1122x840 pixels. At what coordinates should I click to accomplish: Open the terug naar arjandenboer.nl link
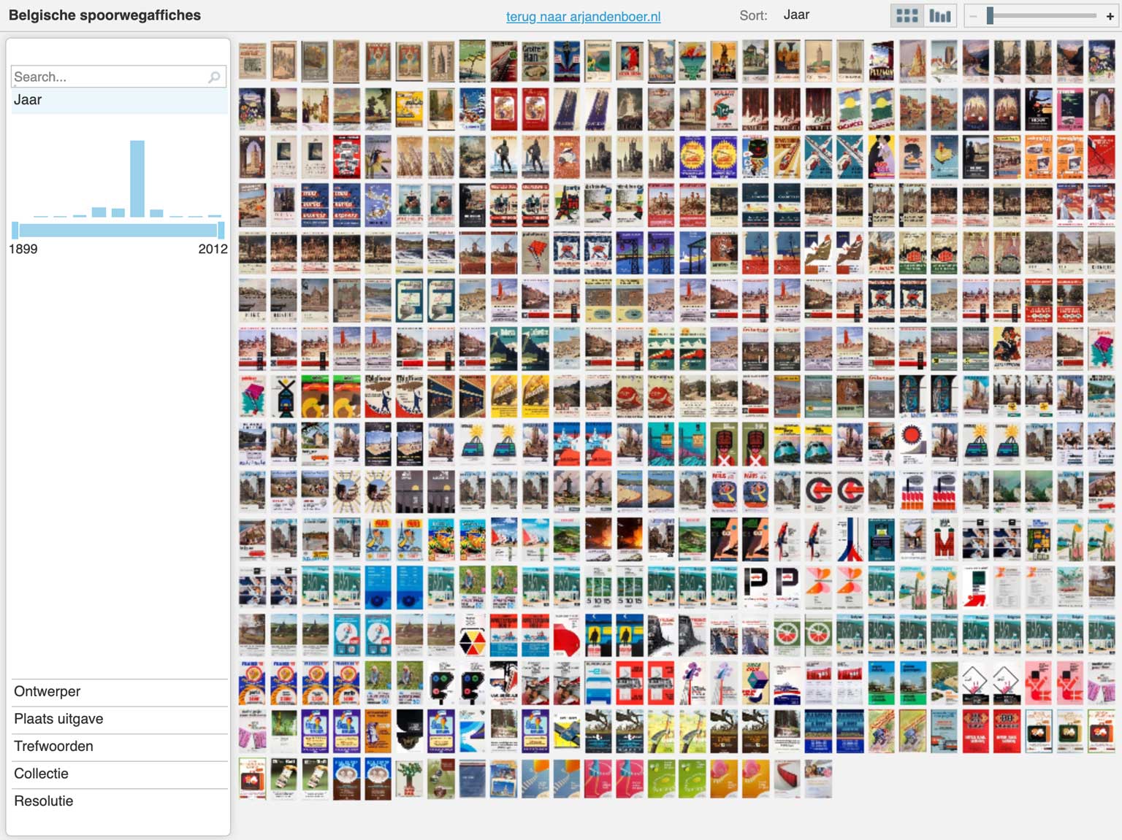[583, 16]
